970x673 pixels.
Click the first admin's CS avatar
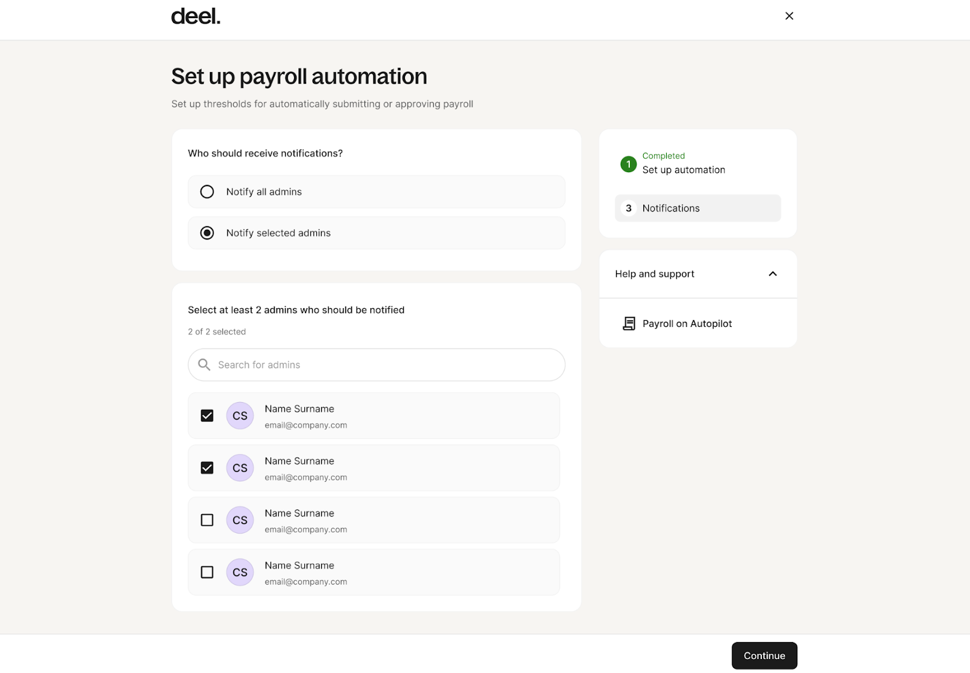[x=239, y=416]
